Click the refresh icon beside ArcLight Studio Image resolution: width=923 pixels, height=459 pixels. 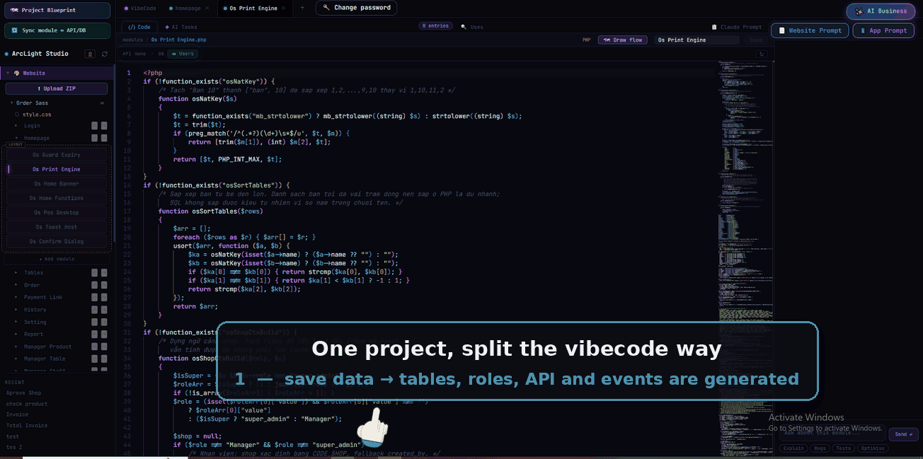pyautogui.click(x=105, y=54)
